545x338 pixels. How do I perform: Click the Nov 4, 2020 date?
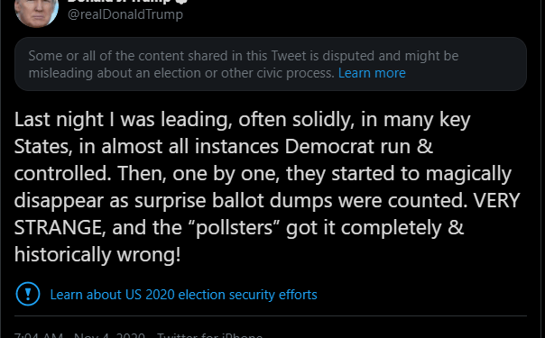[x=109, y=335]
